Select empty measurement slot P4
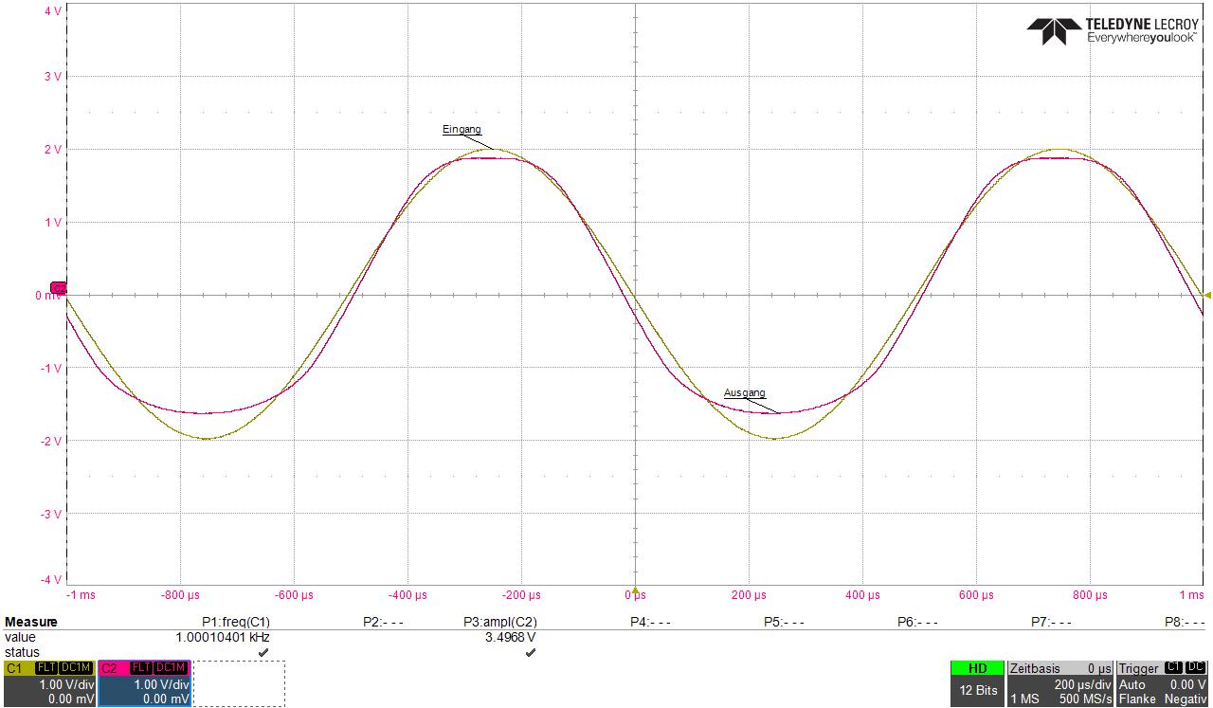The image size is (1213, 708). pos(650,622)
